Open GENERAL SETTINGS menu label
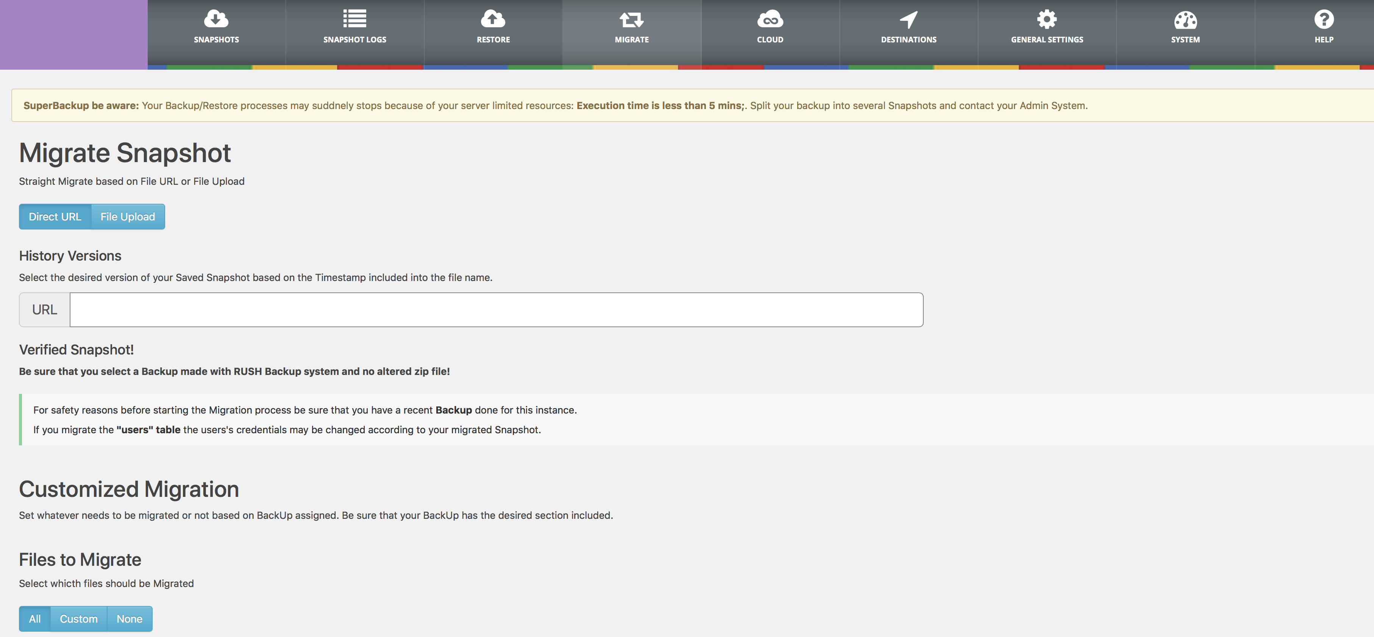Screen dimensions: 1374x637 click(x=1046, y=39)
